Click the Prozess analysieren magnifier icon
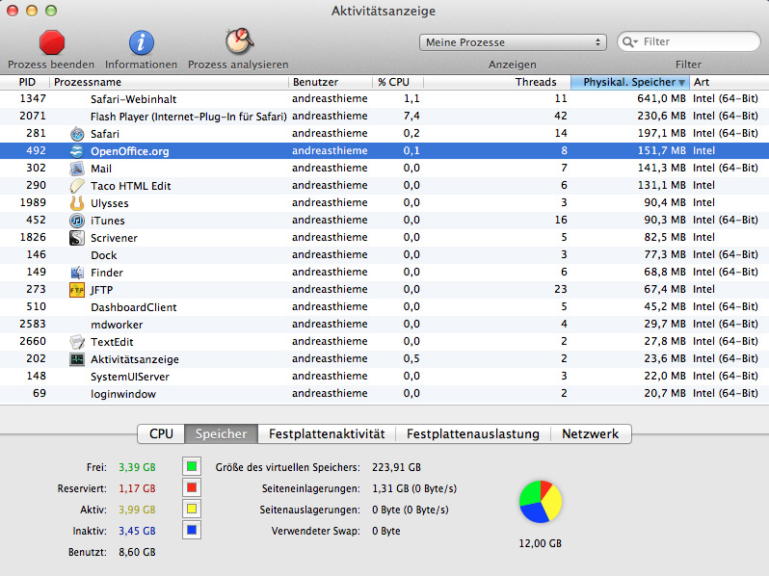 coord(239,41)
